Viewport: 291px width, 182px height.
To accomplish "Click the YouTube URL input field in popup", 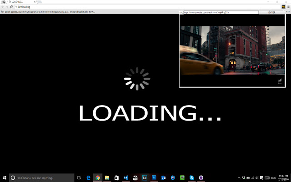I will [221, 12].
